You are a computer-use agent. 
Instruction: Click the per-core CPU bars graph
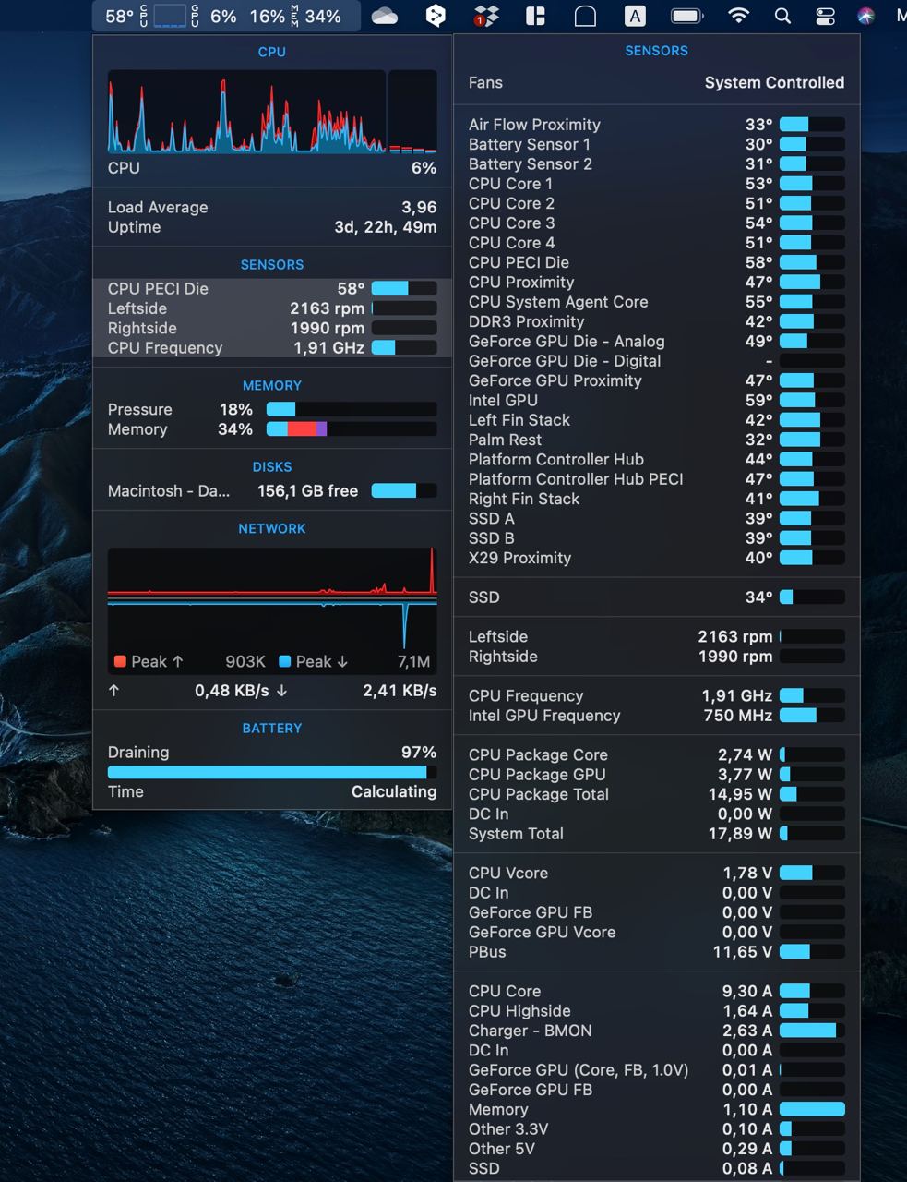coord(412,111)
